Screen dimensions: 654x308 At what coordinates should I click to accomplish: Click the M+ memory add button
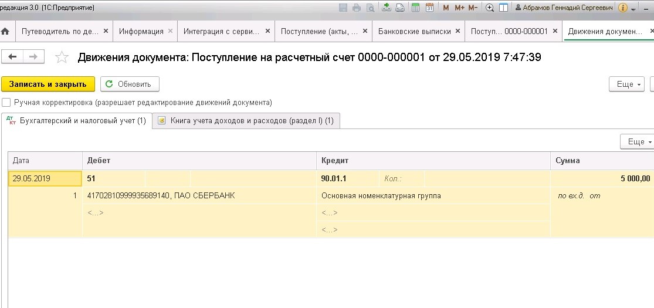(x=459, y=8)
